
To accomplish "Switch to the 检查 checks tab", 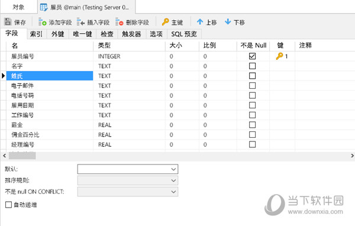I will [107, 34].
